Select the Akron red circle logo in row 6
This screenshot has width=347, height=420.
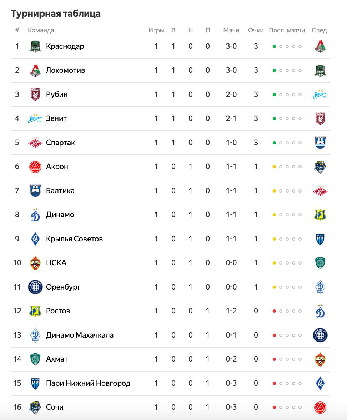point(35,167)
